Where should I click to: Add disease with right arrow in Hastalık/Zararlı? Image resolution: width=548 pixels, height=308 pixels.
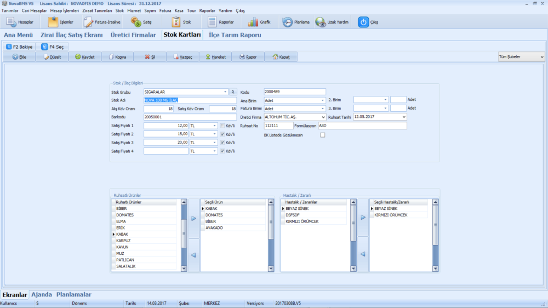(x=363, y=217)
